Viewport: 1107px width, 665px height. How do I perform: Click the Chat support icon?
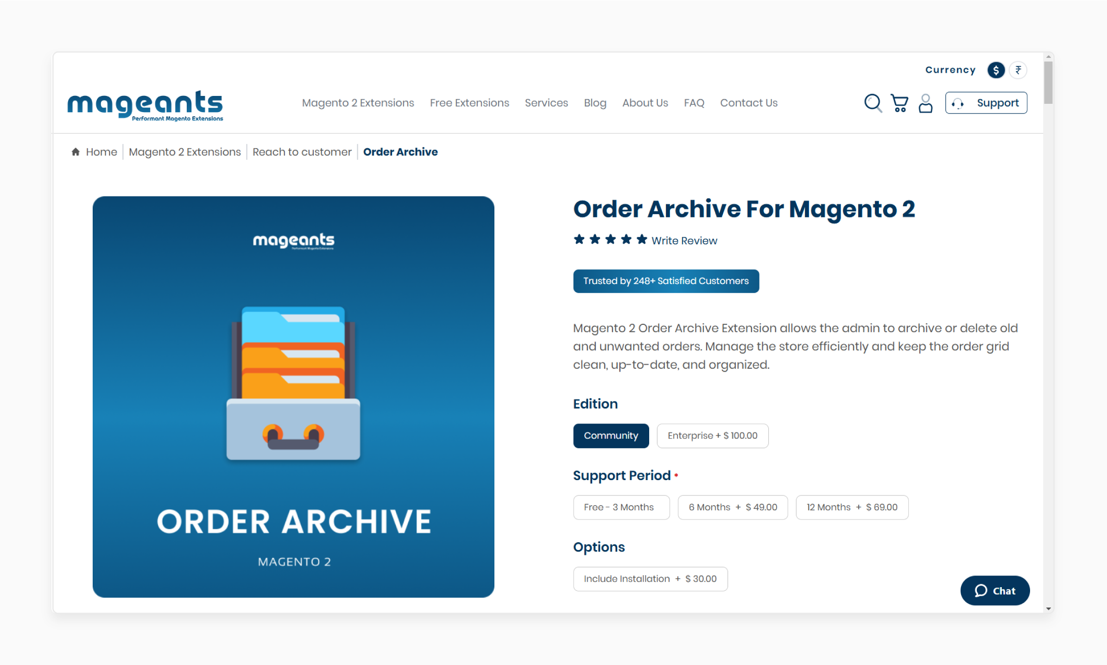tap(995, 591)
